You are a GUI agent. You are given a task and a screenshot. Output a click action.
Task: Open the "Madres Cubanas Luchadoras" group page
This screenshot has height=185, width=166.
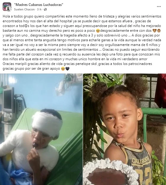click(39, 5)
